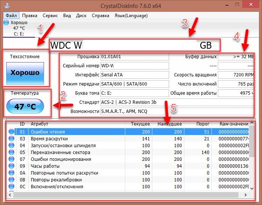Click the horizontal scrollbar thumb

pos(126,195)
